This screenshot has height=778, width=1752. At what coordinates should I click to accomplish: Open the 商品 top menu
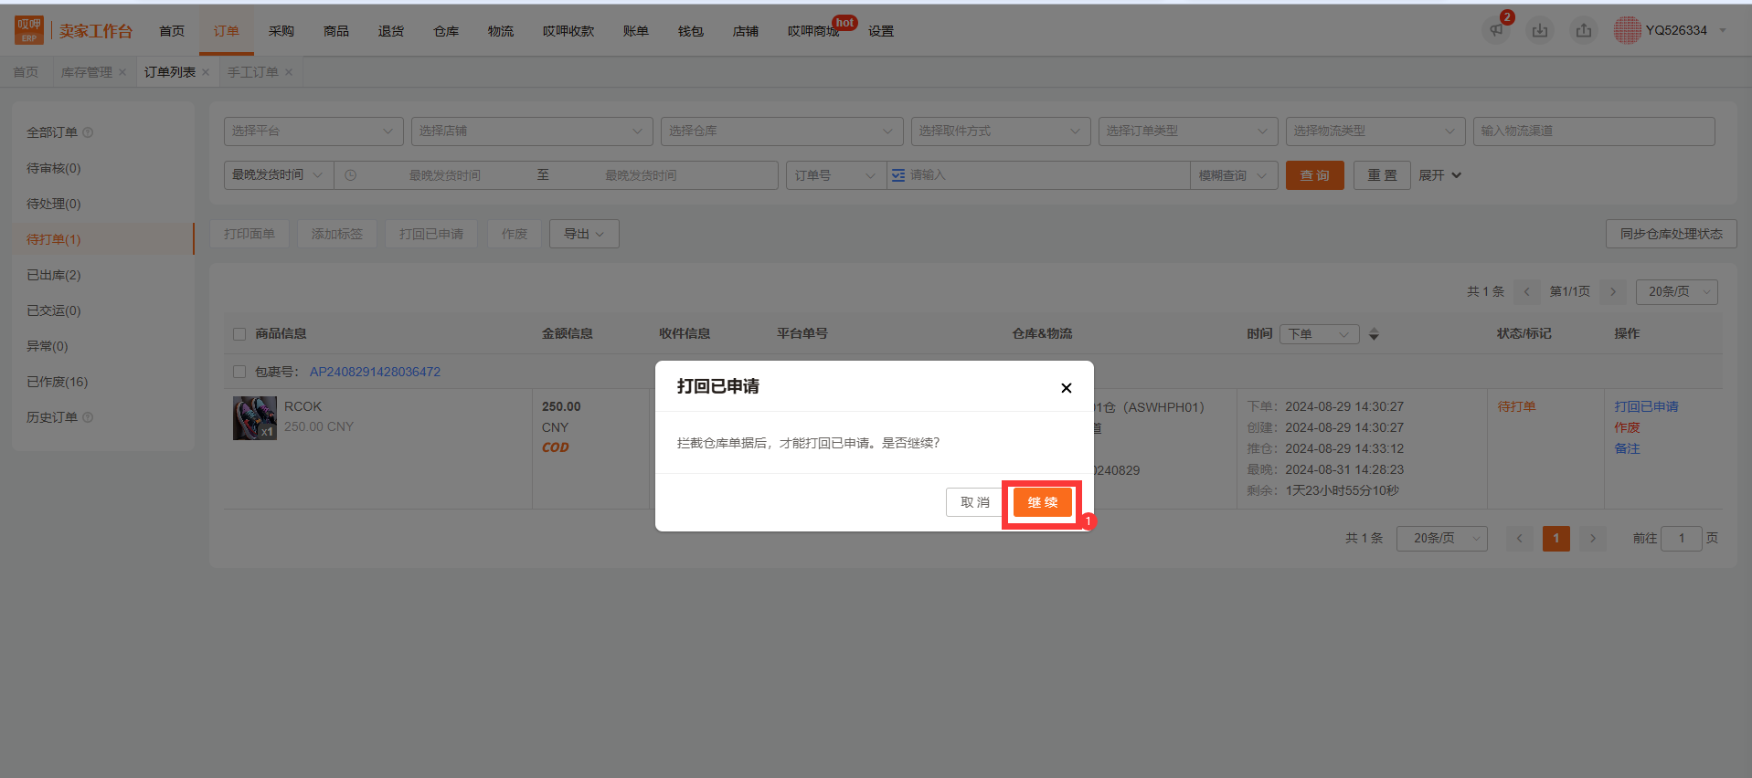point(336,31)
